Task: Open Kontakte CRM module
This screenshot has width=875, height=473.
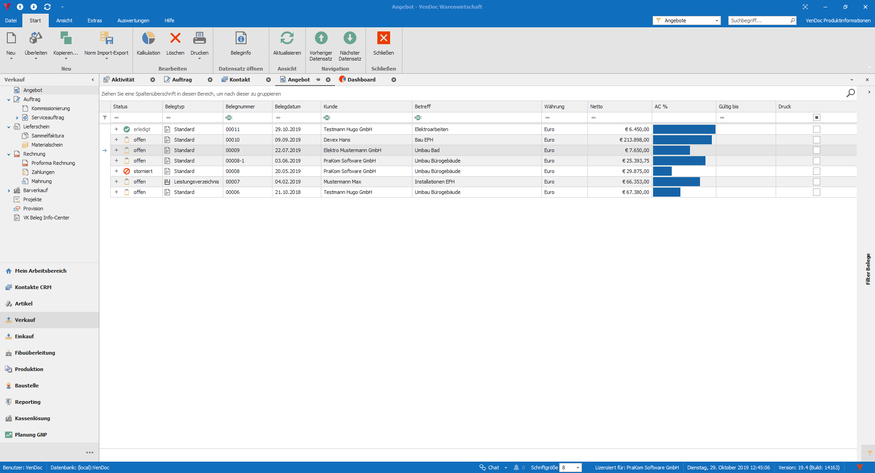Action: [33, 287]
